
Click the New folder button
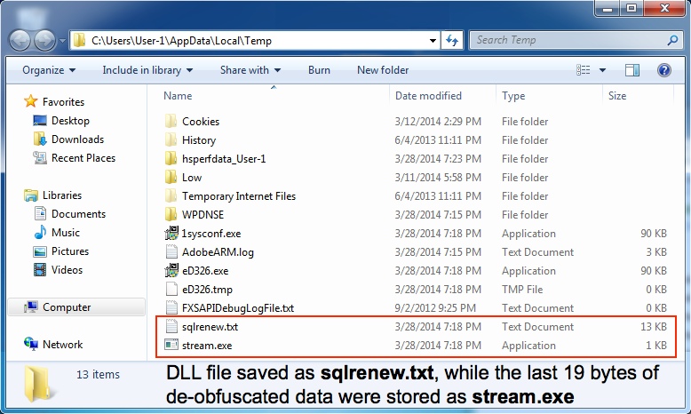(x=383, y=70)
